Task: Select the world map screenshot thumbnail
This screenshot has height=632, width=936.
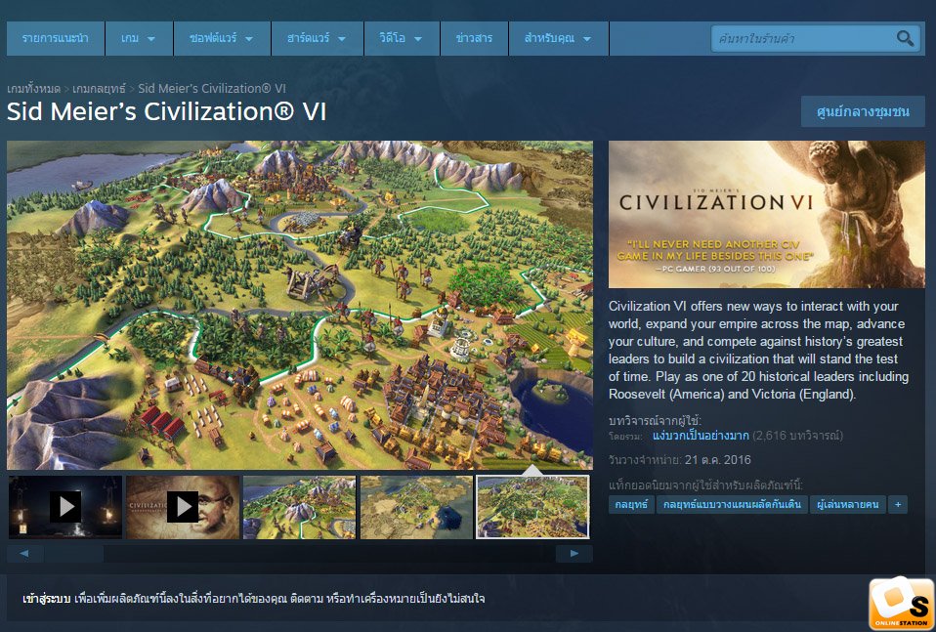Action: (416, 507)
